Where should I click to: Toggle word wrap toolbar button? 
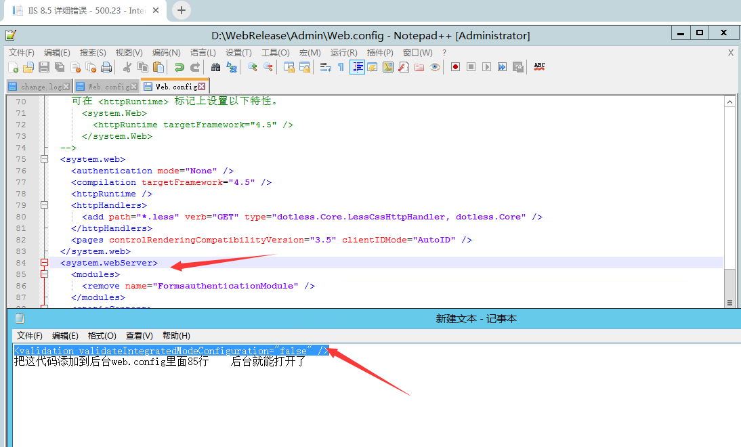point(325,67)
